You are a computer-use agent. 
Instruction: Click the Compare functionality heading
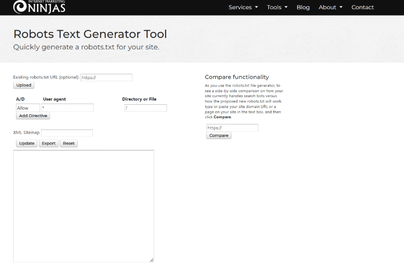tap(237, 77)
